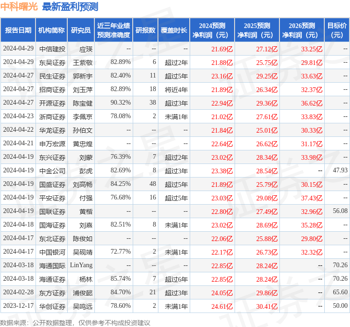Click analyst name 应瑛
Image resolution: width=350 pixels, height=327 pixels.
tap(86, 49)
